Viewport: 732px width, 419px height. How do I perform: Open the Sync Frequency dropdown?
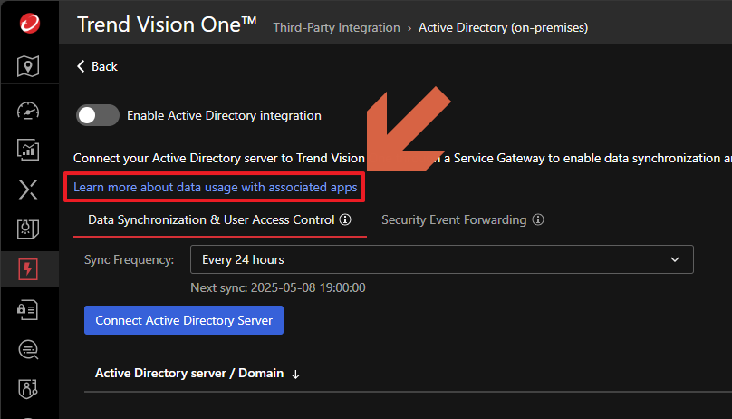click(x=441, y=259)
